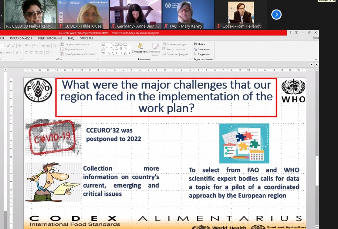Select the text box shape in gallery
This screenshot has height=229, width=338.
[103, 44]
